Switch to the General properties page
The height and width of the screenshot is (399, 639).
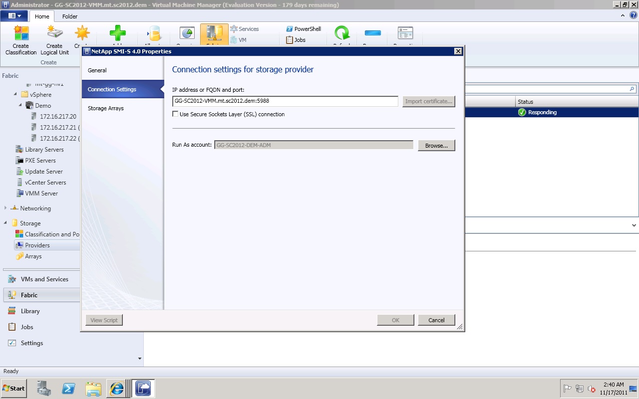(97, 70)
